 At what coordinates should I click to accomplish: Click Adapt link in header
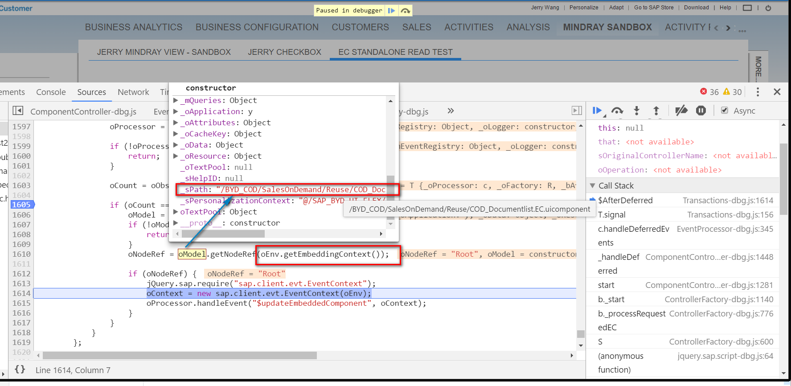[x=616, y=8]
